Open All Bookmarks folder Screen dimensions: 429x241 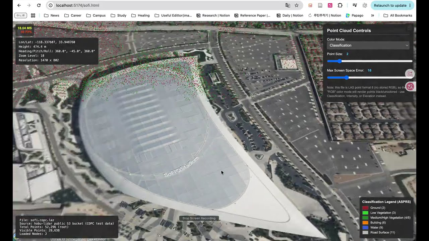coord(398,15)
